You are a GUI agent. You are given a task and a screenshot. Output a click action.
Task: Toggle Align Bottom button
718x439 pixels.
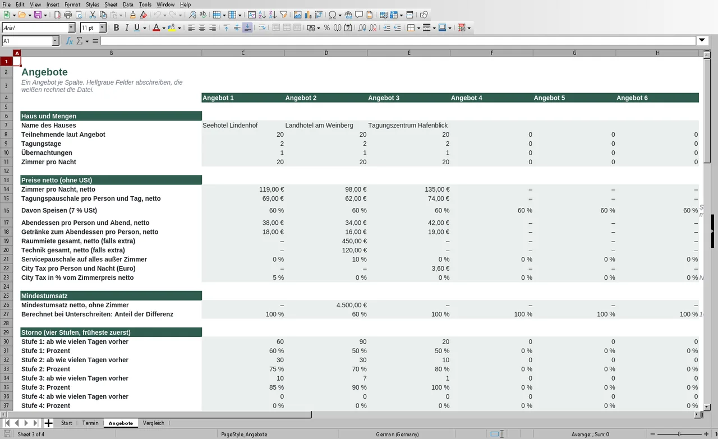247,27
